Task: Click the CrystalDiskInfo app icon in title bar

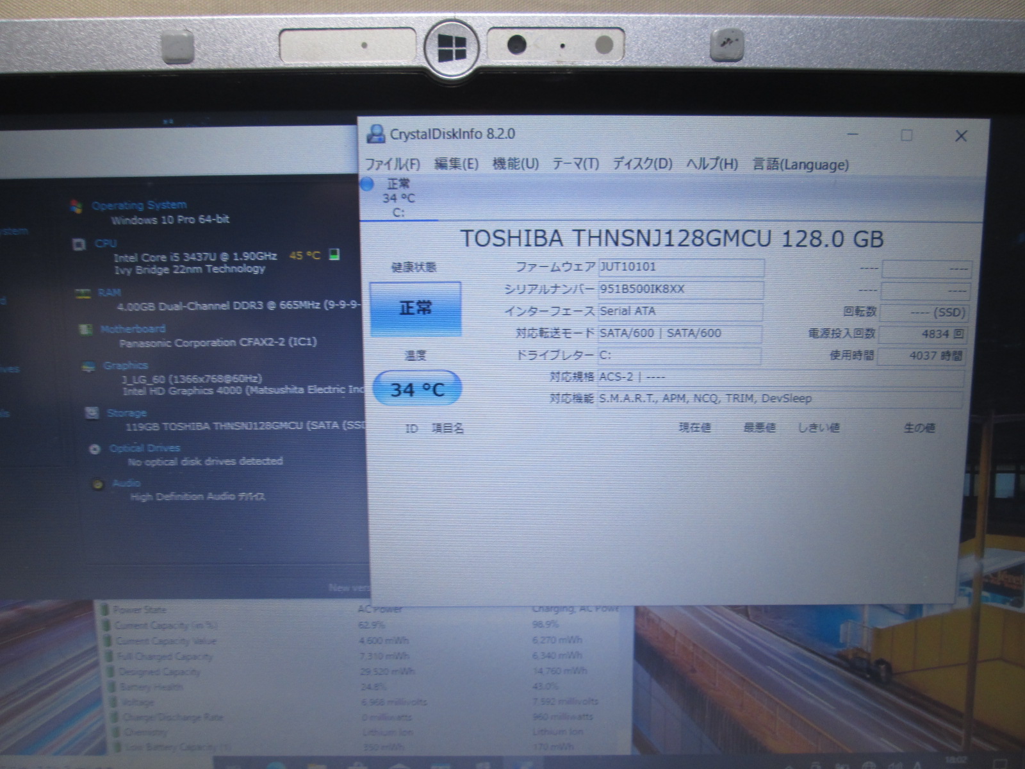Action: coord(375,134)
